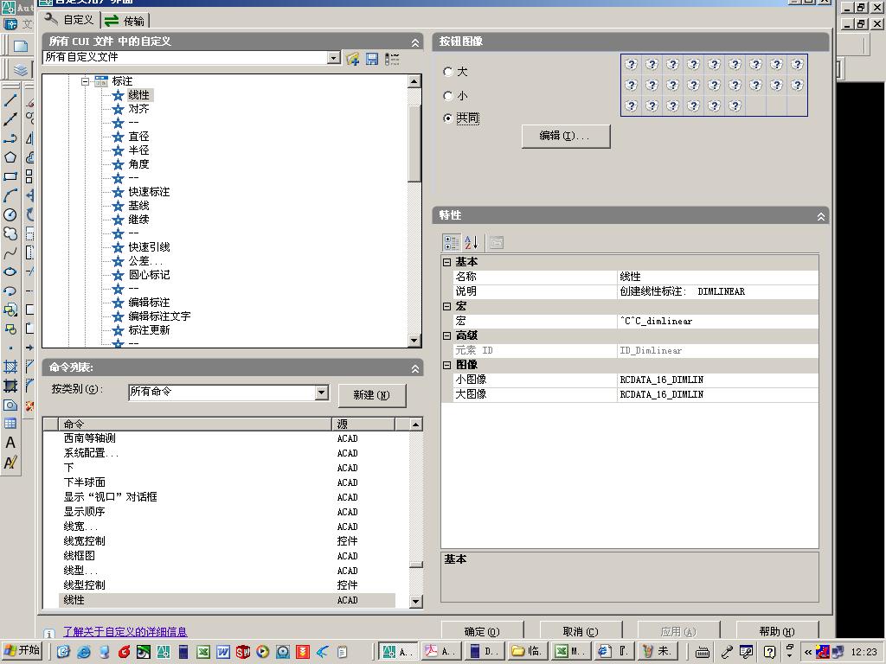Screen dimensions: 886x664
Task: Click the tree view scroll down arrow
Action: click(x=414, y=340)
